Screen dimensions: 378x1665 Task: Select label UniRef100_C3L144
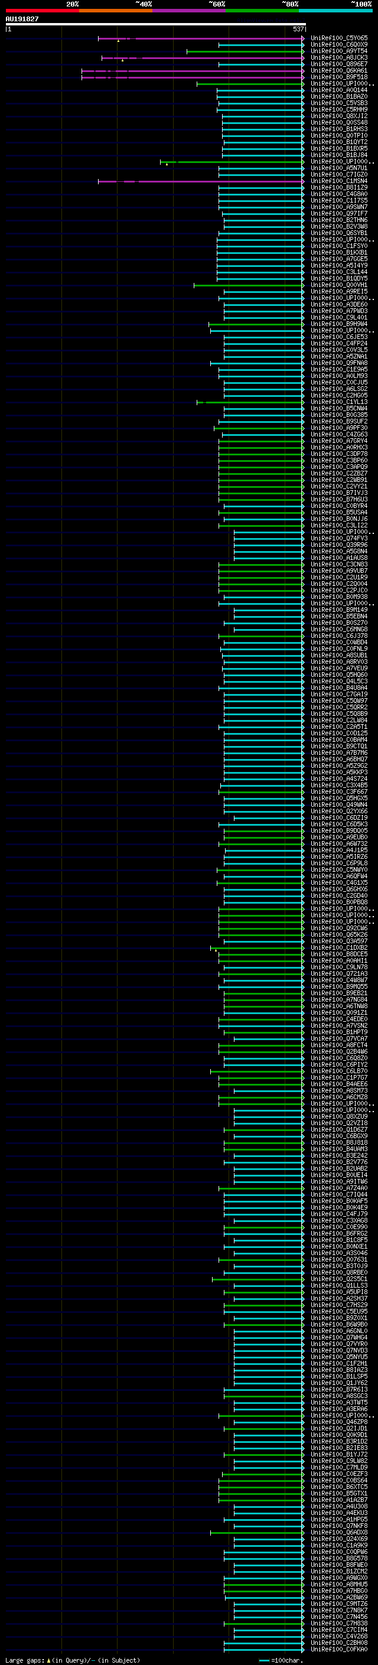coord(338,272)
